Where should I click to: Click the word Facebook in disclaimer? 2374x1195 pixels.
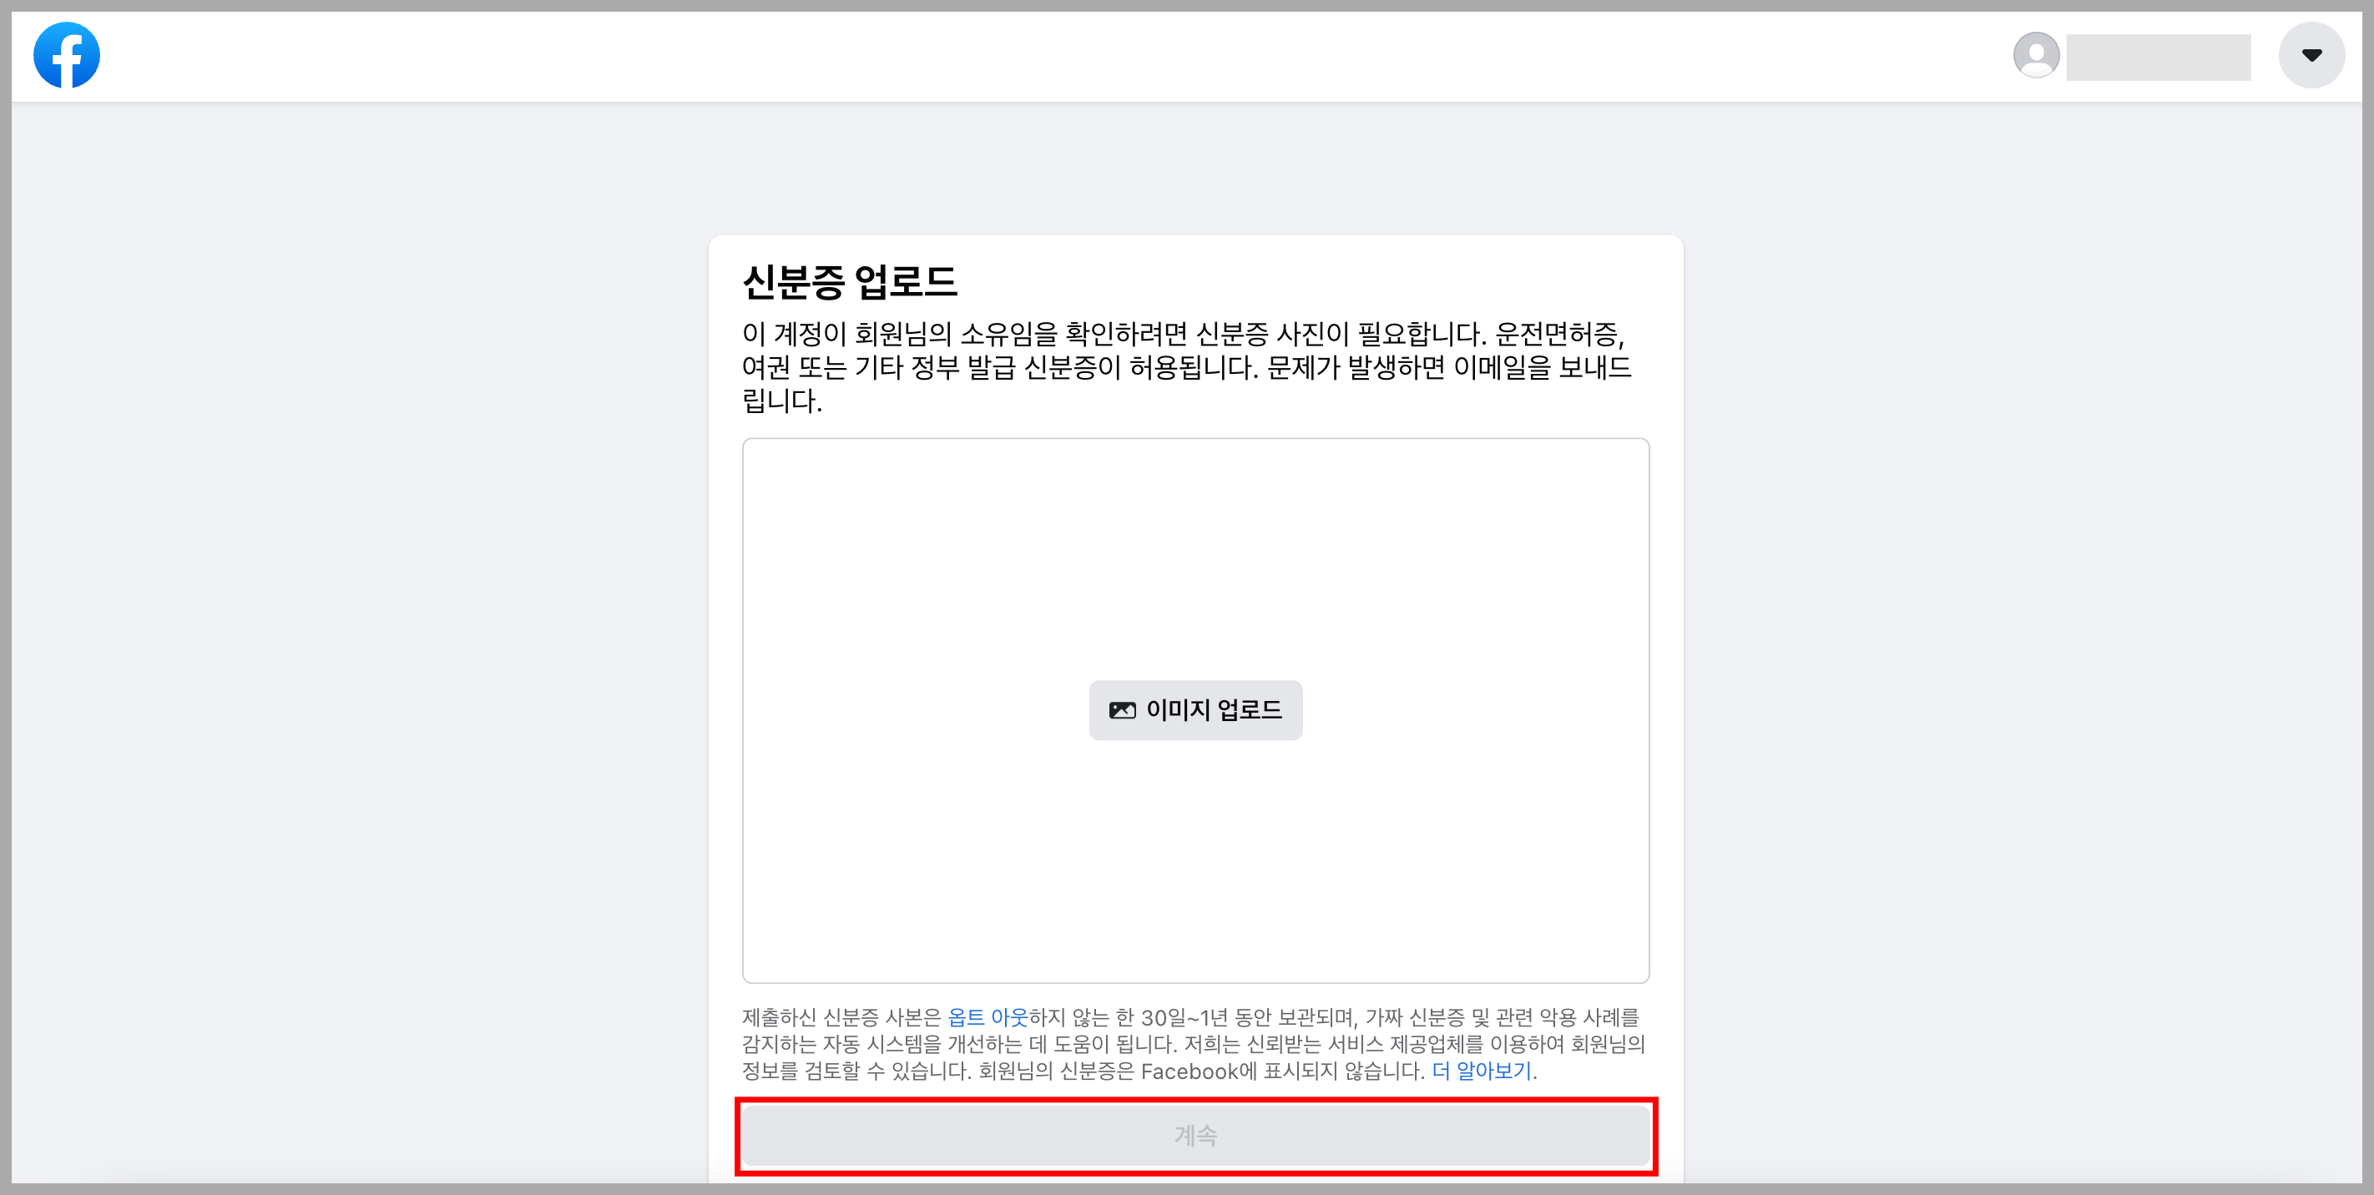[1189, 1071]
